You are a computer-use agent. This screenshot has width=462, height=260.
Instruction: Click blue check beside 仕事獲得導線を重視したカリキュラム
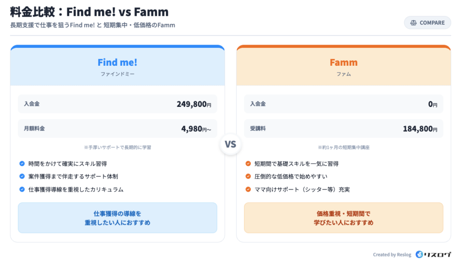coord(22,189)
